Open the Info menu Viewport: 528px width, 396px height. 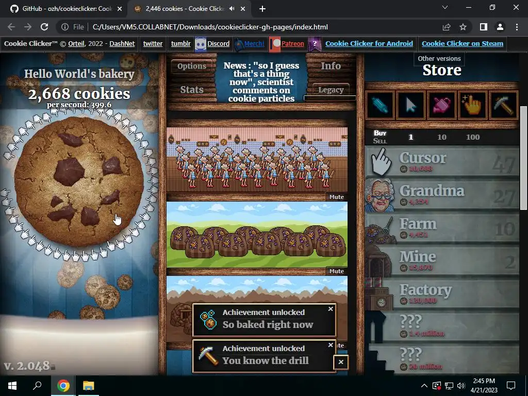coord(331,66)
